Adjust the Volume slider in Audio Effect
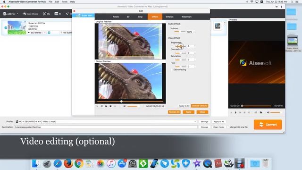The height and width of the screenshot is (170, 302). 180,32
